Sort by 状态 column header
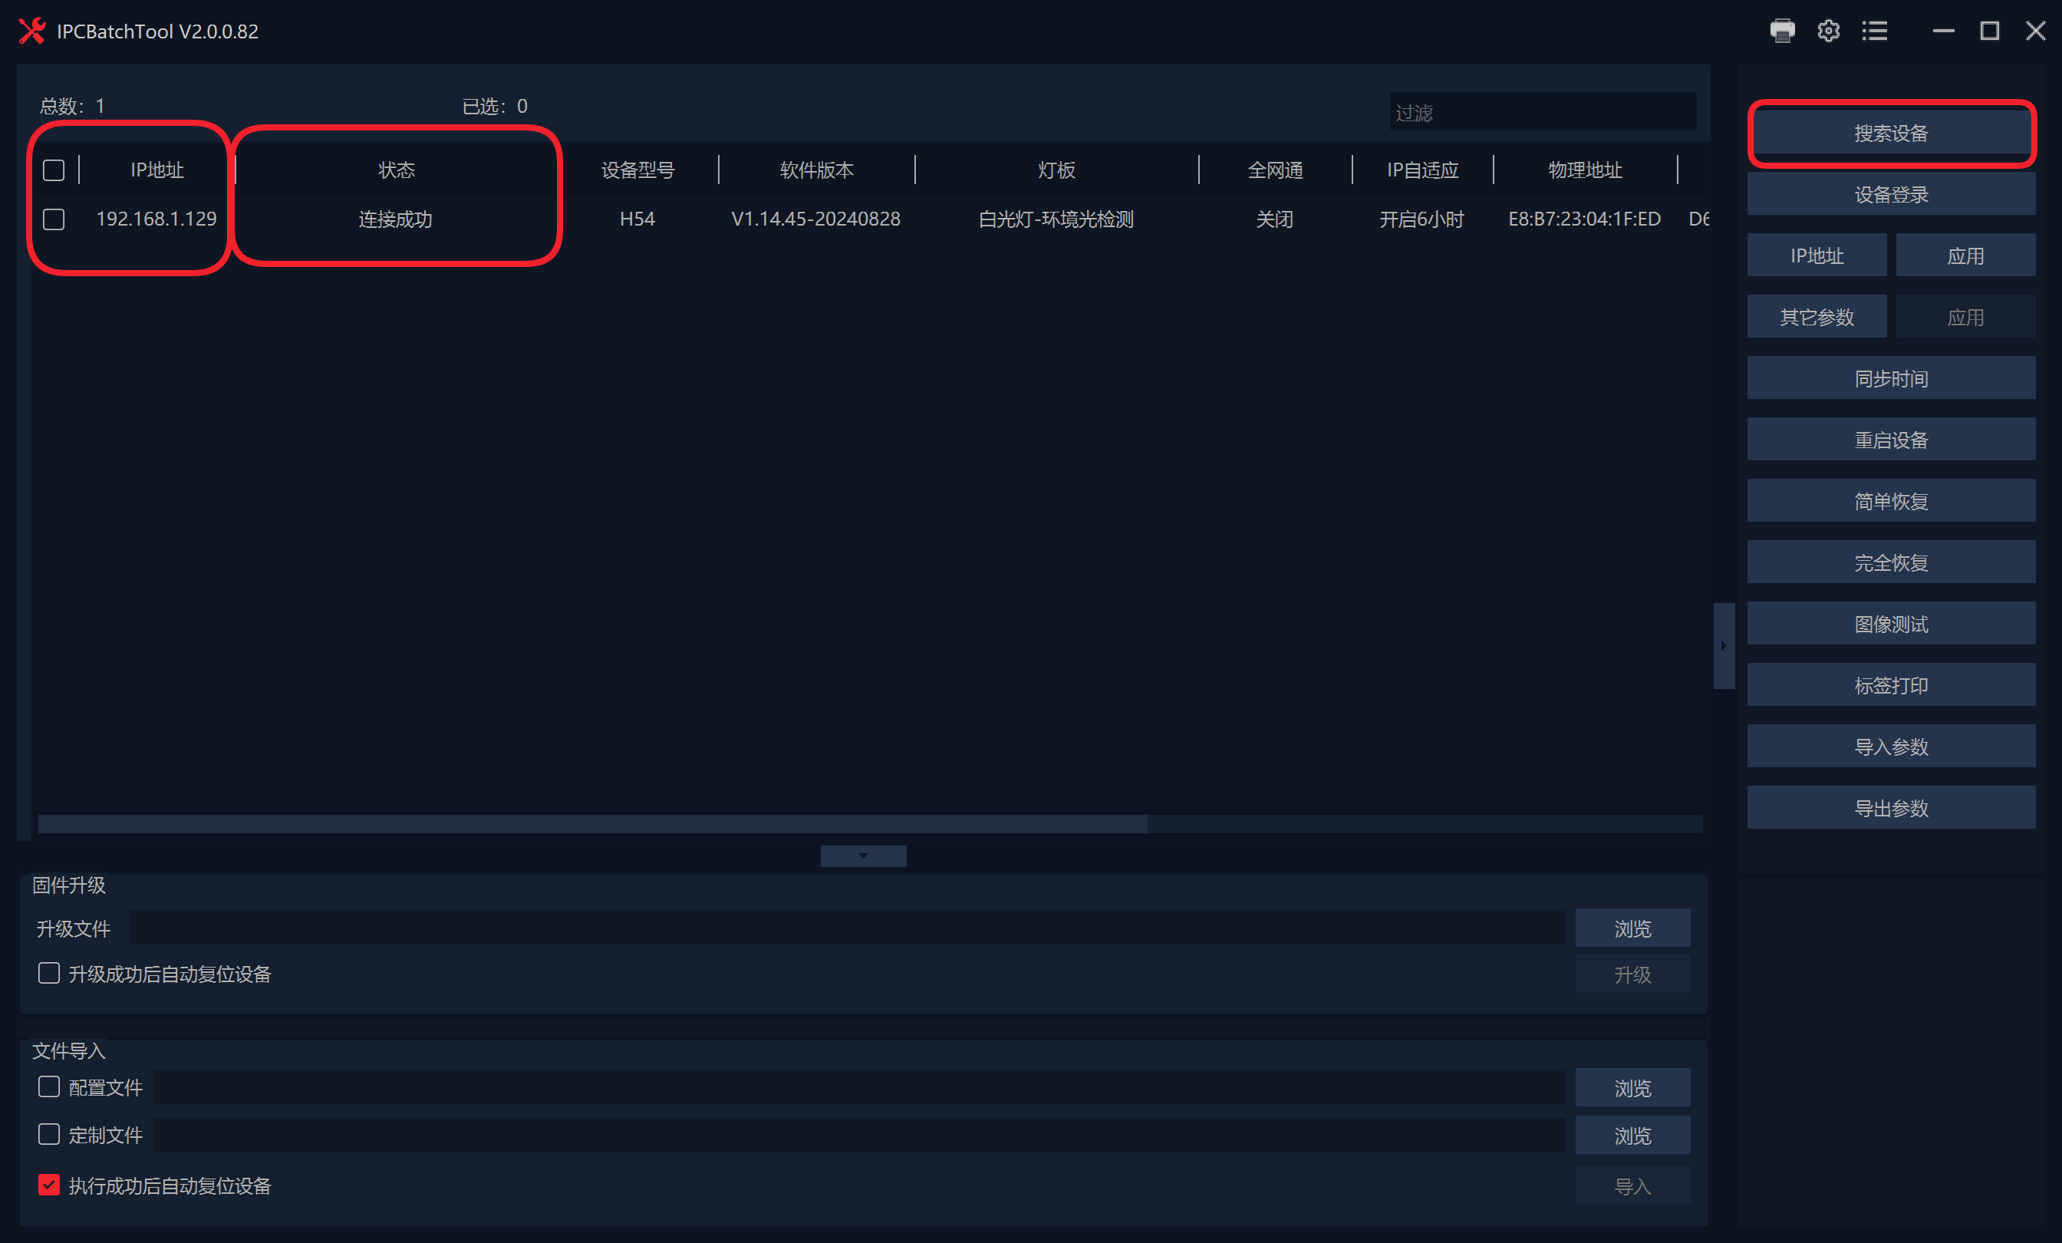2062x1243 pixels. coord(396,171)
